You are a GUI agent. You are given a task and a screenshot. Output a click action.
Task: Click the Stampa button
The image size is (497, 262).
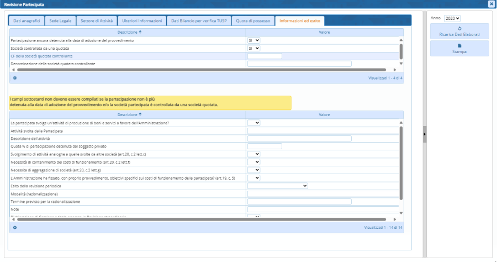[x=459, y=49]
